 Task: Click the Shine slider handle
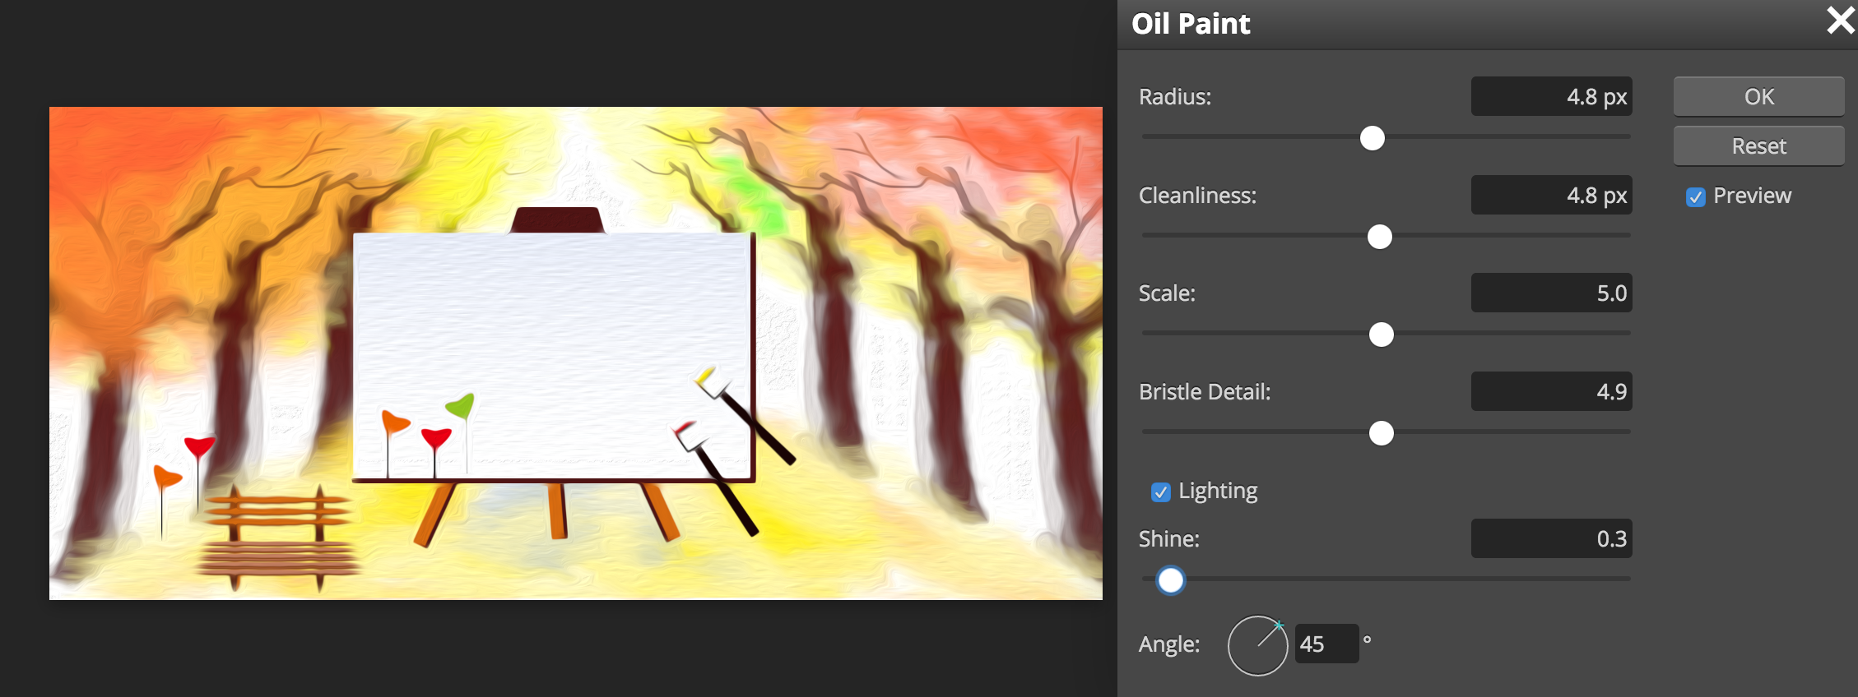(x=1170, y=580)
